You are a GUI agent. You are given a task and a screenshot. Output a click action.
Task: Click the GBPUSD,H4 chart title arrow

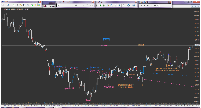pos(3,9)
